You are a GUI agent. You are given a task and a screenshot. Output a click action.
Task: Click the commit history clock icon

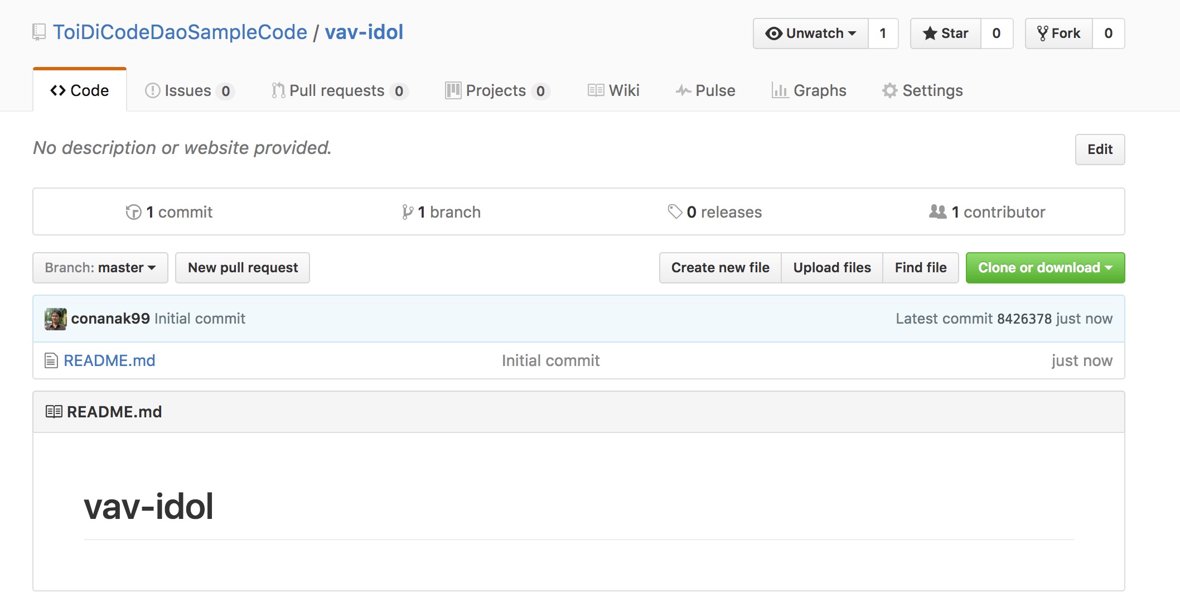(133, 212)
